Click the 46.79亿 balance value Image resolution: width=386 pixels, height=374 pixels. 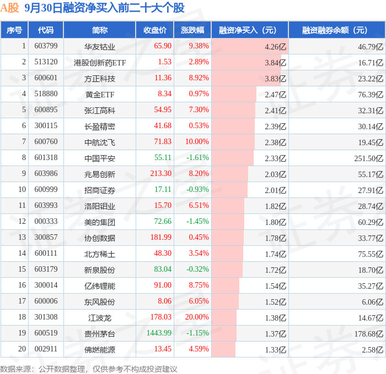click(371, 47)
